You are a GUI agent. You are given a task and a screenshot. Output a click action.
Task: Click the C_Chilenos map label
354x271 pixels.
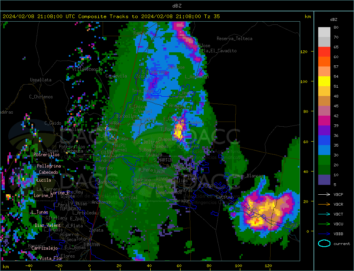[x=41, y=97]
